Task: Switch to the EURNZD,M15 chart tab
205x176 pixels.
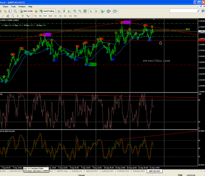Action: pos(123,171)
